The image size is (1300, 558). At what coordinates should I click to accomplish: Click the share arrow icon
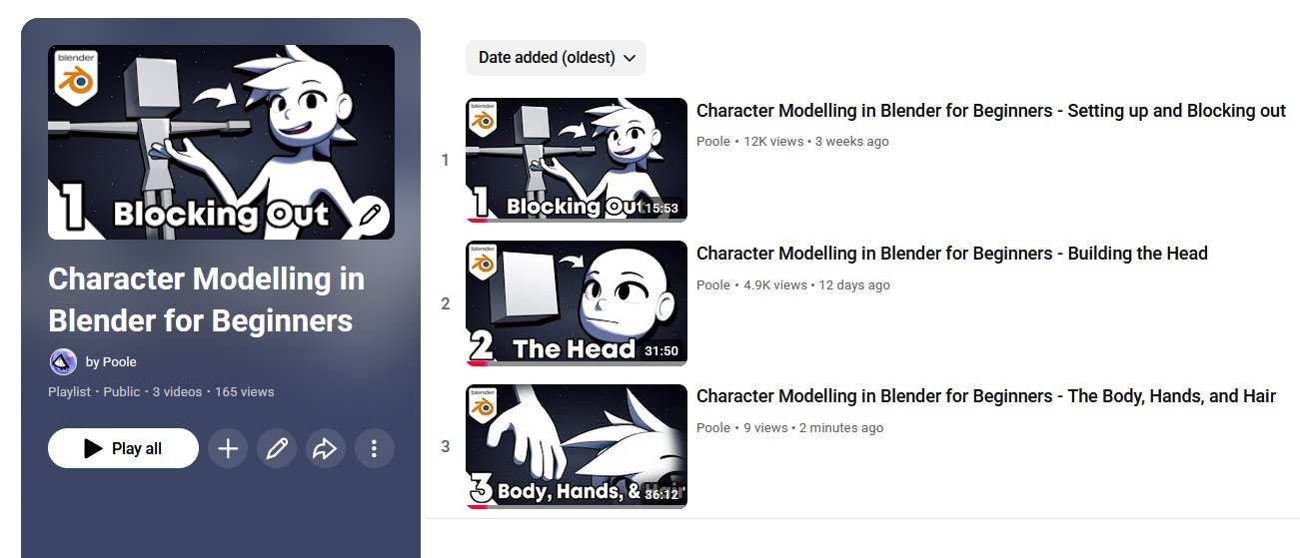pos(325,448)
